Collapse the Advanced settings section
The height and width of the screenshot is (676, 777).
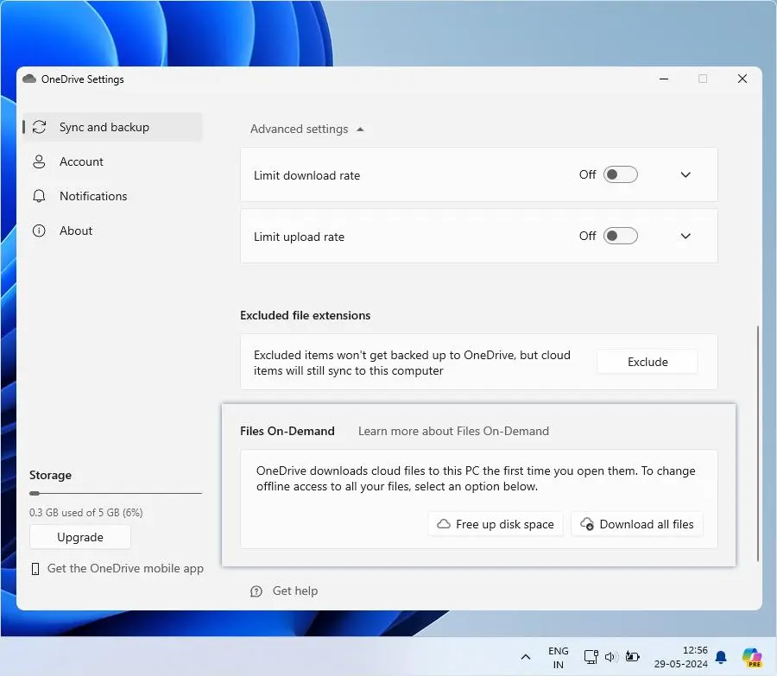(x=307, y=129)
